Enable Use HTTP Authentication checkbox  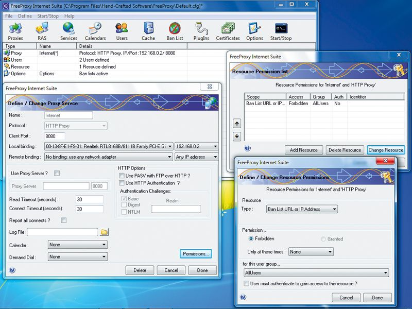pos(122,183)
